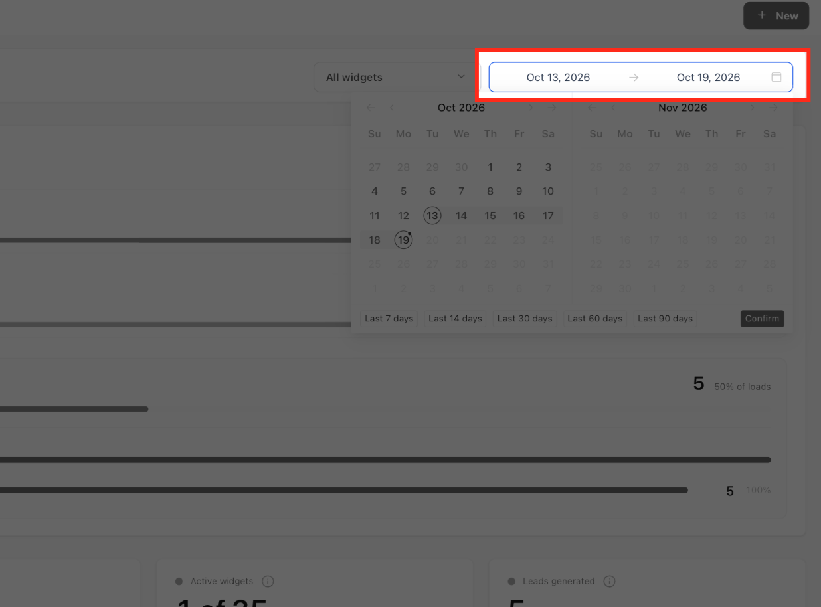Select October 18 in the calendar
821x607 pixels.
pos(375,240)
